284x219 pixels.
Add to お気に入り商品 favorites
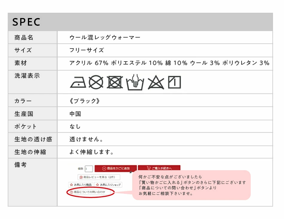point(81,185)
